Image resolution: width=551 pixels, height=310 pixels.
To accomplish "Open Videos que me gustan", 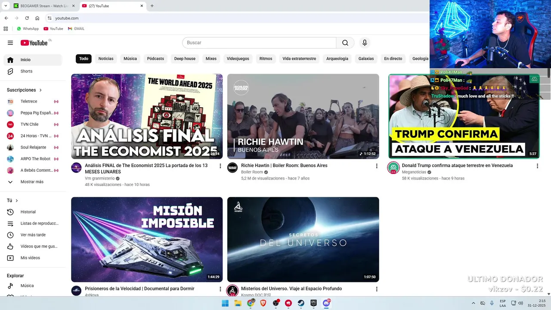I will 33,246.
